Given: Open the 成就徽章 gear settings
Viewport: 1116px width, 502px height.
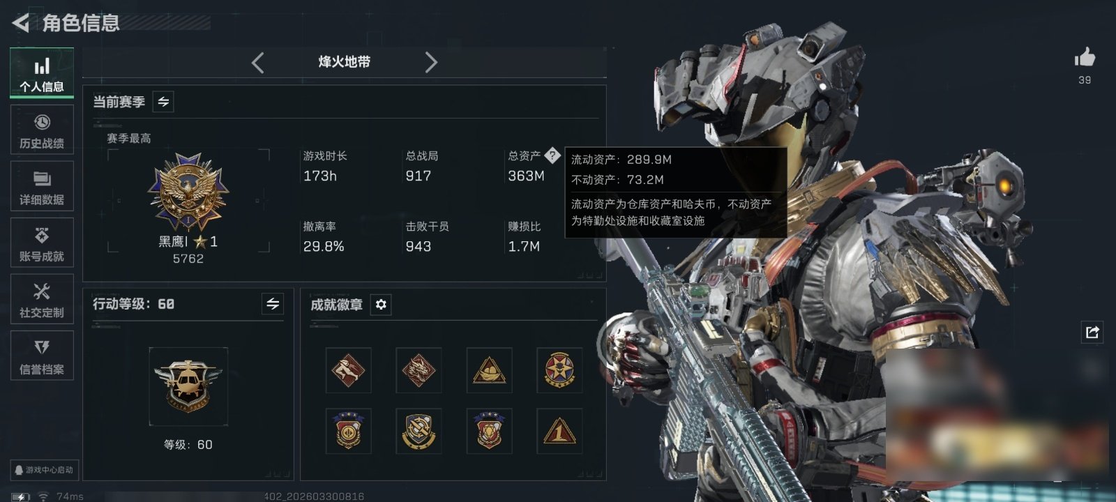Looking at the screenshot, I should (x=381, y=305).
